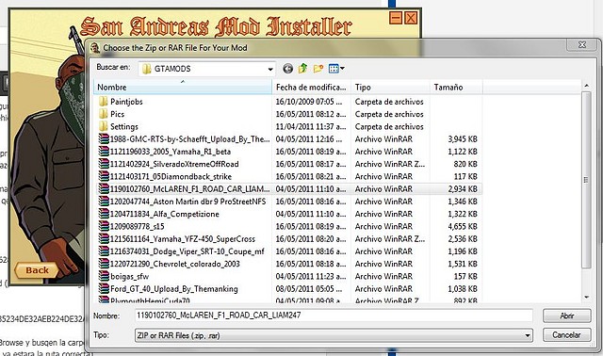Screen dimensions: 603x356
Task: Select the Chevrolet_colorado_2003 archive icon
Action: (104, 264)
